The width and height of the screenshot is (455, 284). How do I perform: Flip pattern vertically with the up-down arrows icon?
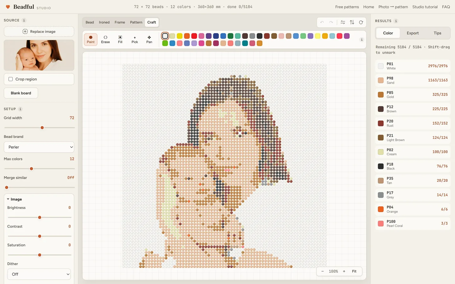click(352, 22)
